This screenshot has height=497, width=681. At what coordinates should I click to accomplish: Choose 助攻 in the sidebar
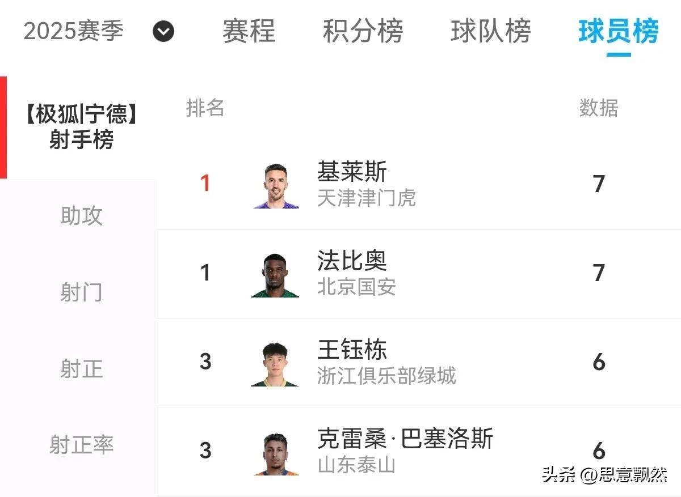click(x=81, y=216)
